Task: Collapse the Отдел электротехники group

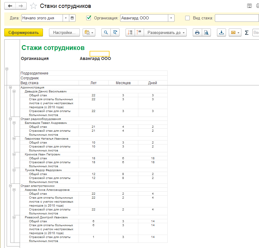Action: point(10,186)
